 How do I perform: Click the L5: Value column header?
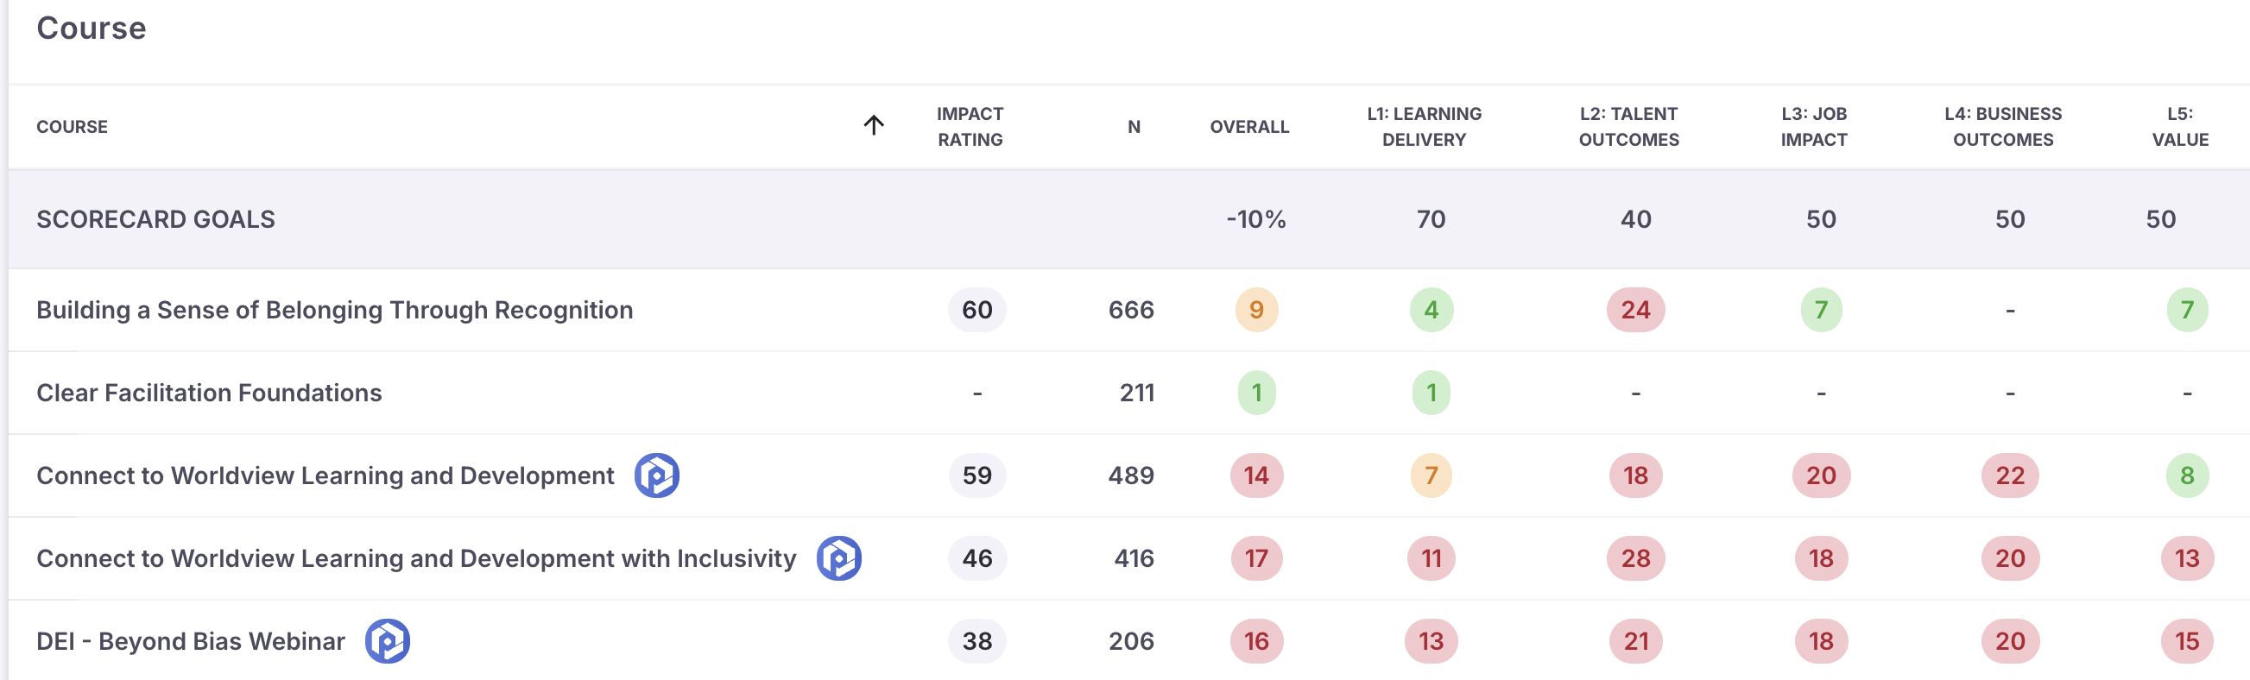pos(2179,127)
